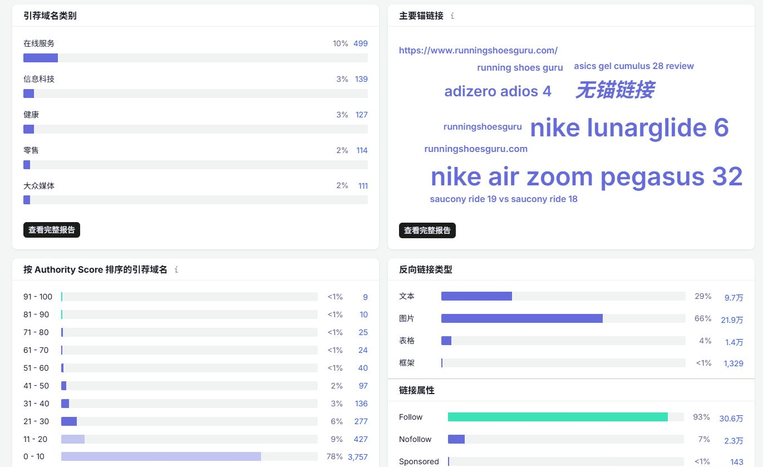Screen dimensions: 763x467
Task: Click the 11 - 20 Authority Score bar
Action: [189, 439]
